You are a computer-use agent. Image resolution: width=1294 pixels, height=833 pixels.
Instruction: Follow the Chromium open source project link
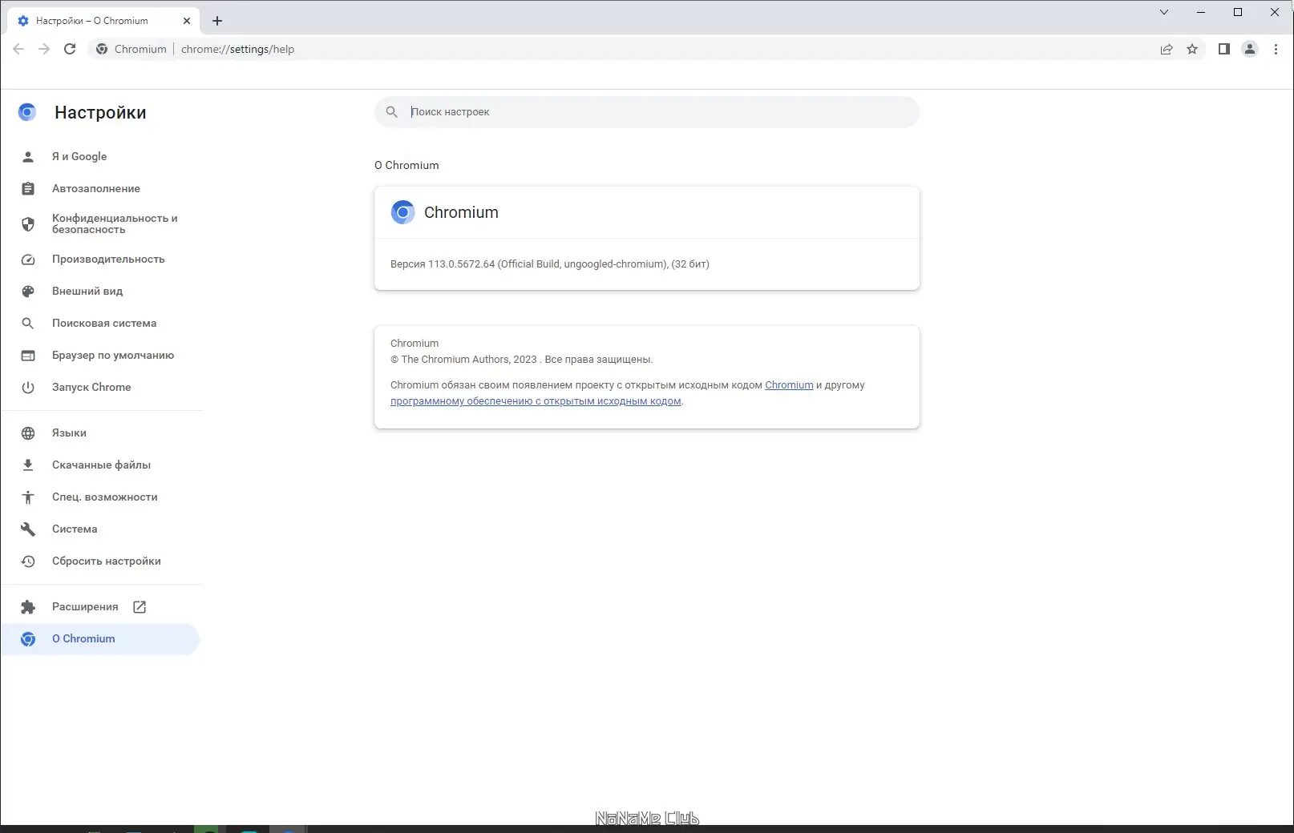point(789,385)
